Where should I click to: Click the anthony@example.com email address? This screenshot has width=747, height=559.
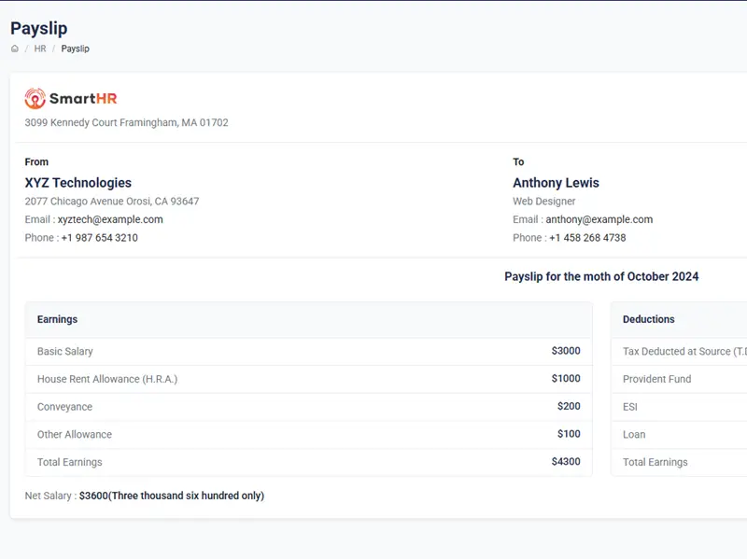[x=599, y=219]
